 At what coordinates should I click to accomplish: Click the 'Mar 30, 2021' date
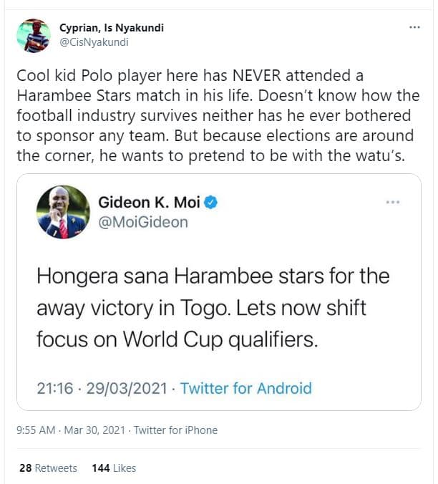(94, 430)
